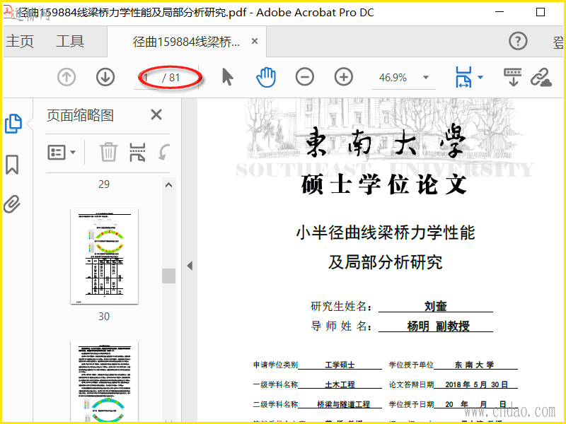This screenshot has width=566, height=424.
Task: Click the degree type 工学硕士
Action: click(340, 365)
